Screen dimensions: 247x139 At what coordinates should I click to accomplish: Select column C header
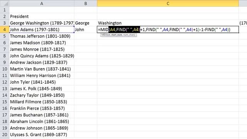pyautogui.click(x=168, y=3)
